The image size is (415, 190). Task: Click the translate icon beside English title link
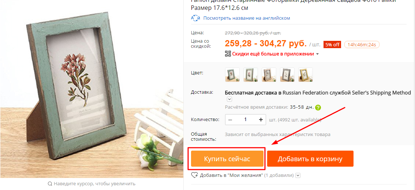point(195,18)
